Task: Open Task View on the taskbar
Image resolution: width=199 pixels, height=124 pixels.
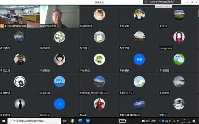Action: tap(65, 121)
